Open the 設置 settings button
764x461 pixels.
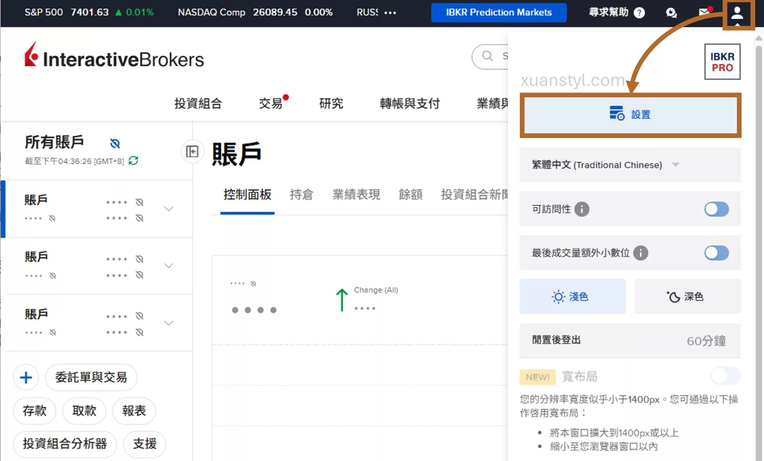pyautogui.click(x=630, y=115)
